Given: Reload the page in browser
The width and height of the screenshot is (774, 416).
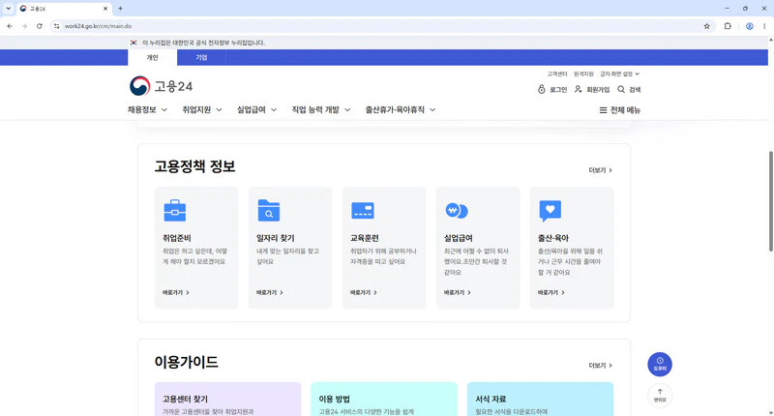Looking at the screenshot, I should (x=40, y=26).
